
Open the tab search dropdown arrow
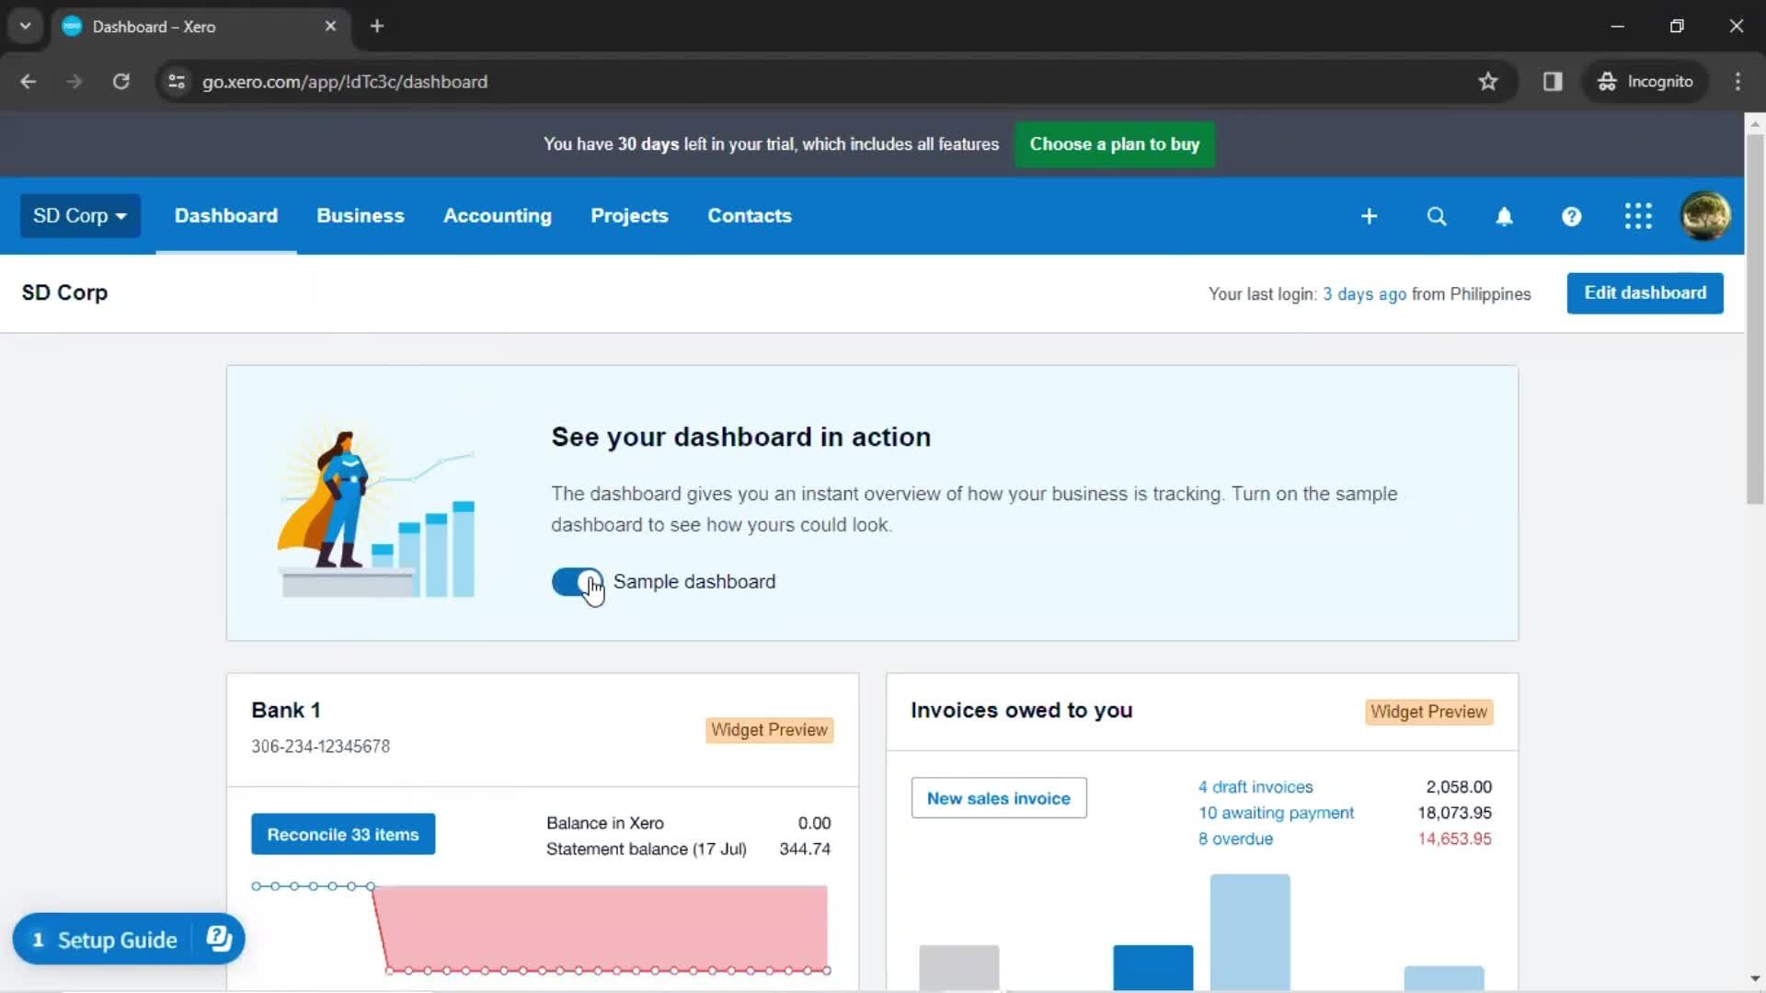pos(26,26)
